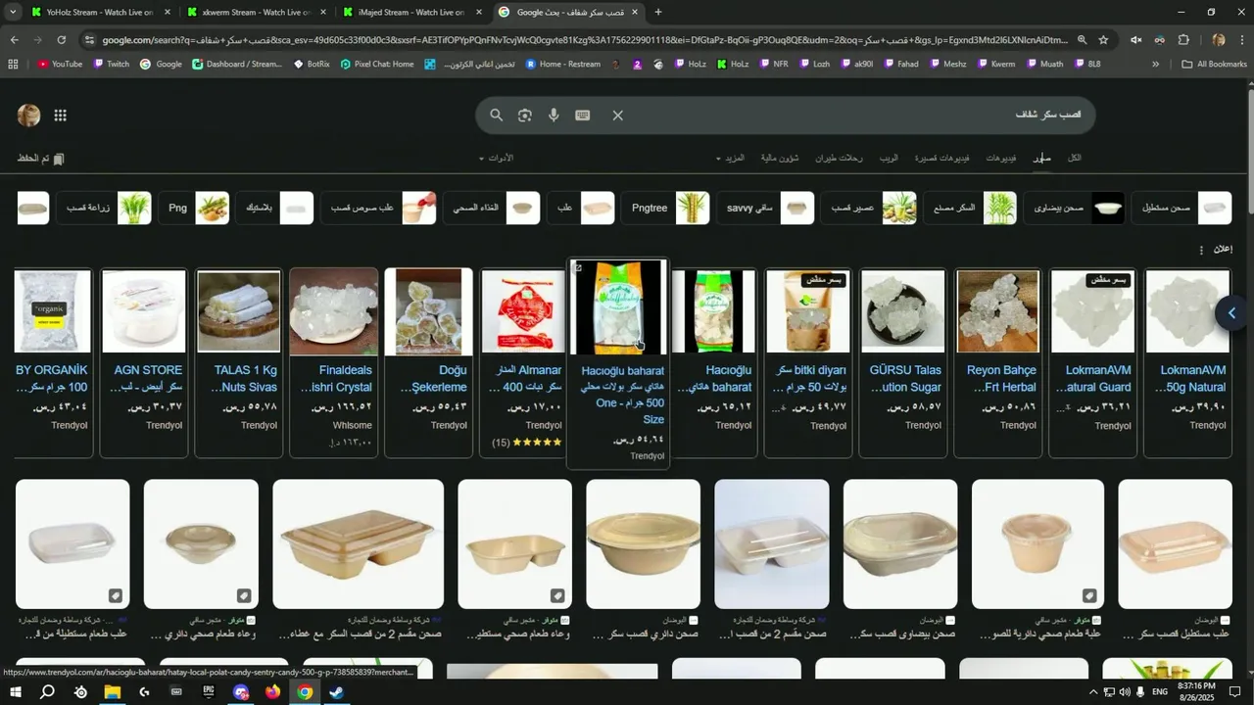The height and width of the screenshot is (705, 1254).
Task: Select فيديوهات قصيرة short videos tab
Action: (x=942, y=159)
